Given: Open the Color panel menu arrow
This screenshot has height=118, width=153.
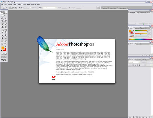Looking at the screenshot, I should click(152, 28).
